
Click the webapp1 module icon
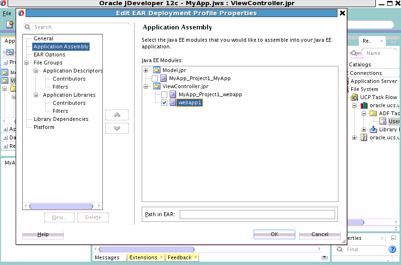coord(173,102)
